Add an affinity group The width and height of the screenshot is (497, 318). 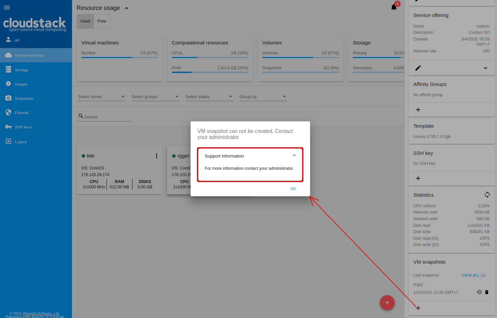pos(418,110)
